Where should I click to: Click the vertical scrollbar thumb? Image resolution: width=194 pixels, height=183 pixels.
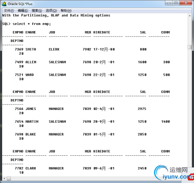tap(190, 47)
